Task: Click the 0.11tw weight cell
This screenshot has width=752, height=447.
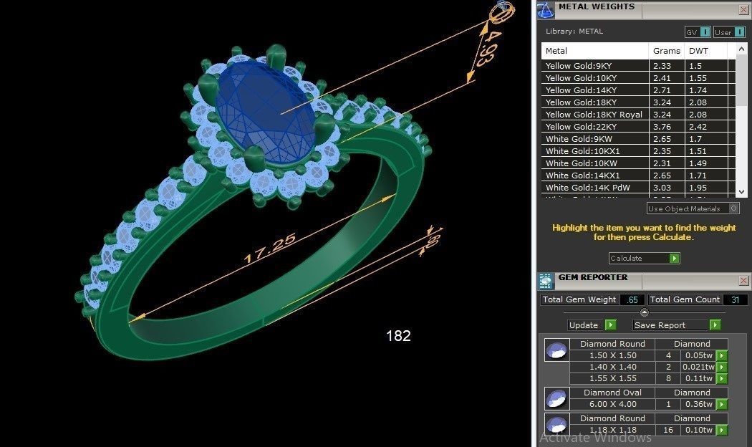Action: [x=698, y=378]
